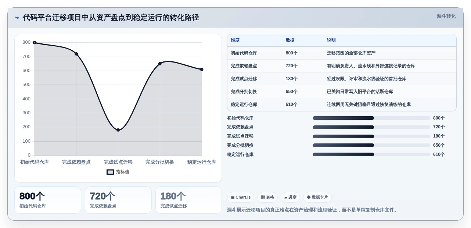Click description 迁移范围的全部仓库资产

point(351,53)
